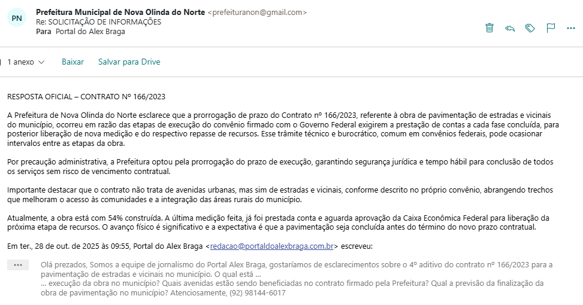
Task: Click the PN sender avatar
Action: click(17, 18)
